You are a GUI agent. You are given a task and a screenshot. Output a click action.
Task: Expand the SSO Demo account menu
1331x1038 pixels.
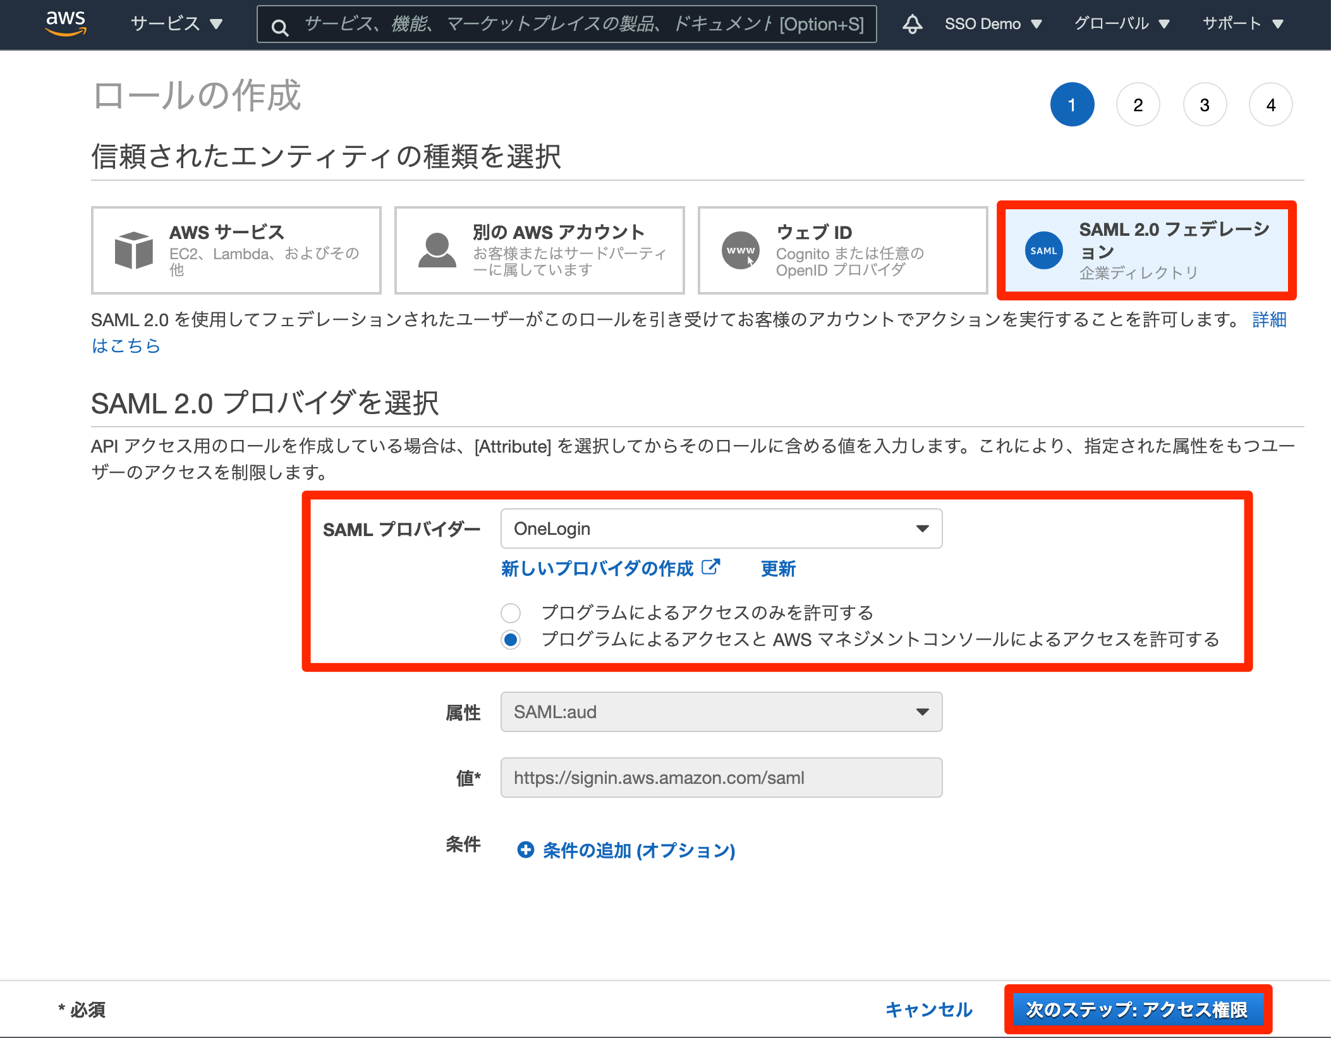pos(993,24)
